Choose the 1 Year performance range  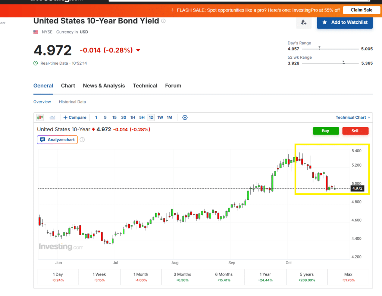click(x=265, y=277)
